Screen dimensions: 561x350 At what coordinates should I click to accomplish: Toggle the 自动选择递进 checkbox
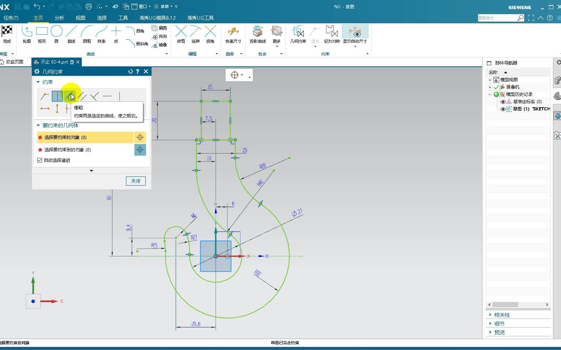[40, 160]
